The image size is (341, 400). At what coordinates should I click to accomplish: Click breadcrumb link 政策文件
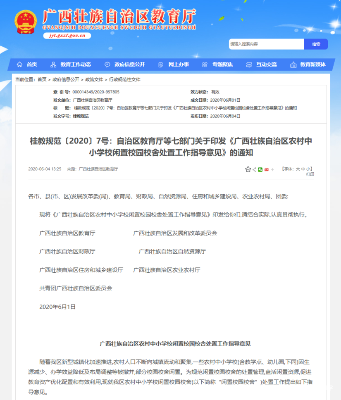[x=94, y=80]
